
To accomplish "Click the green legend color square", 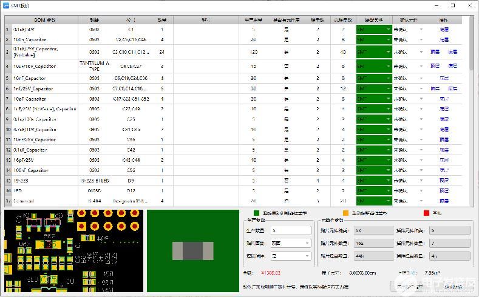I will pos(256,213).
